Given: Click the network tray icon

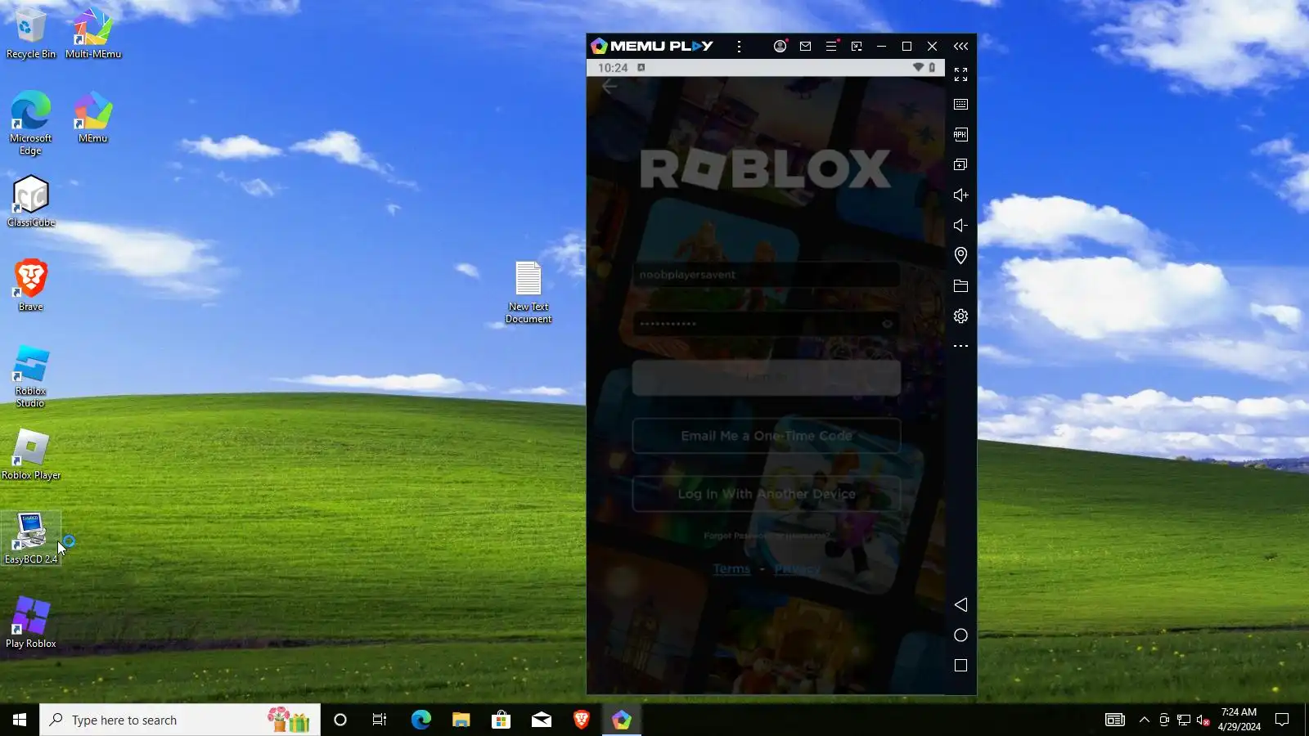Looking at the screenshot, I should (x=1184, y=720).
